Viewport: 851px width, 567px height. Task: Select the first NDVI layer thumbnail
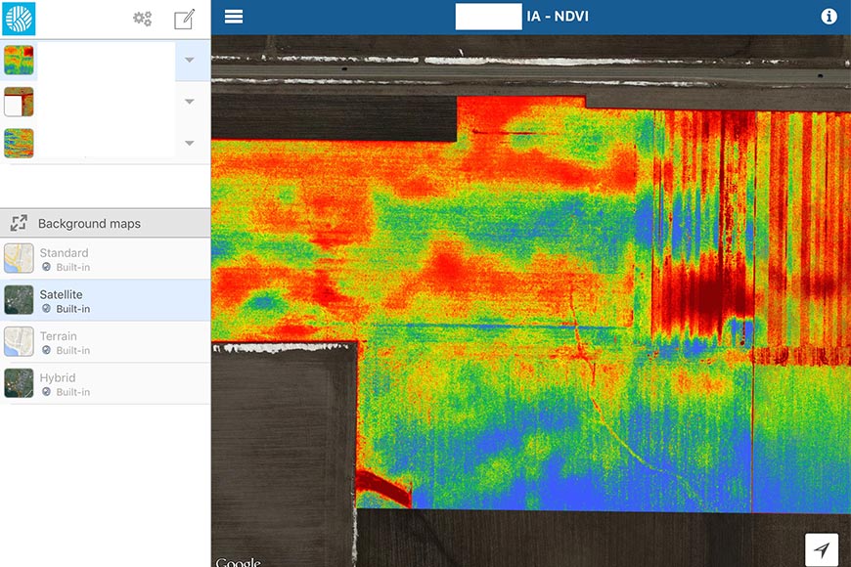[20, 60]
